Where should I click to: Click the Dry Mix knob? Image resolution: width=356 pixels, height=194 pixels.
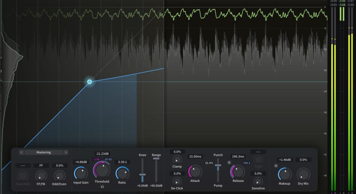pyautogui.click(x=303, y=174)
